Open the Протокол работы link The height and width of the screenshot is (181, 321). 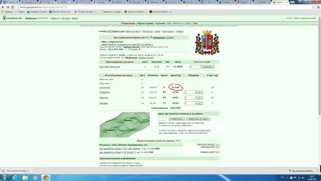(x=206, y=144)
